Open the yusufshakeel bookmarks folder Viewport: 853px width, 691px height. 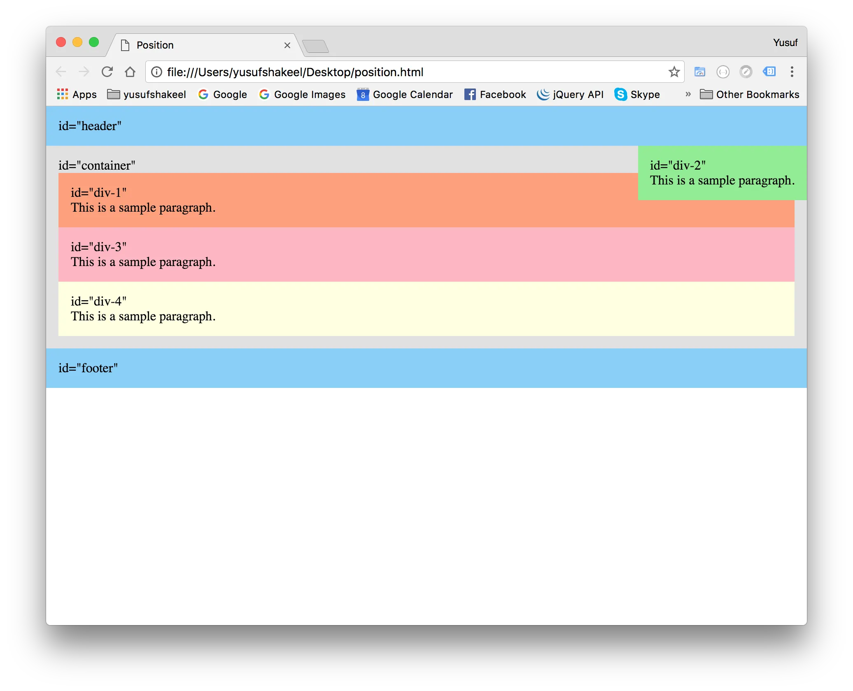147,95
